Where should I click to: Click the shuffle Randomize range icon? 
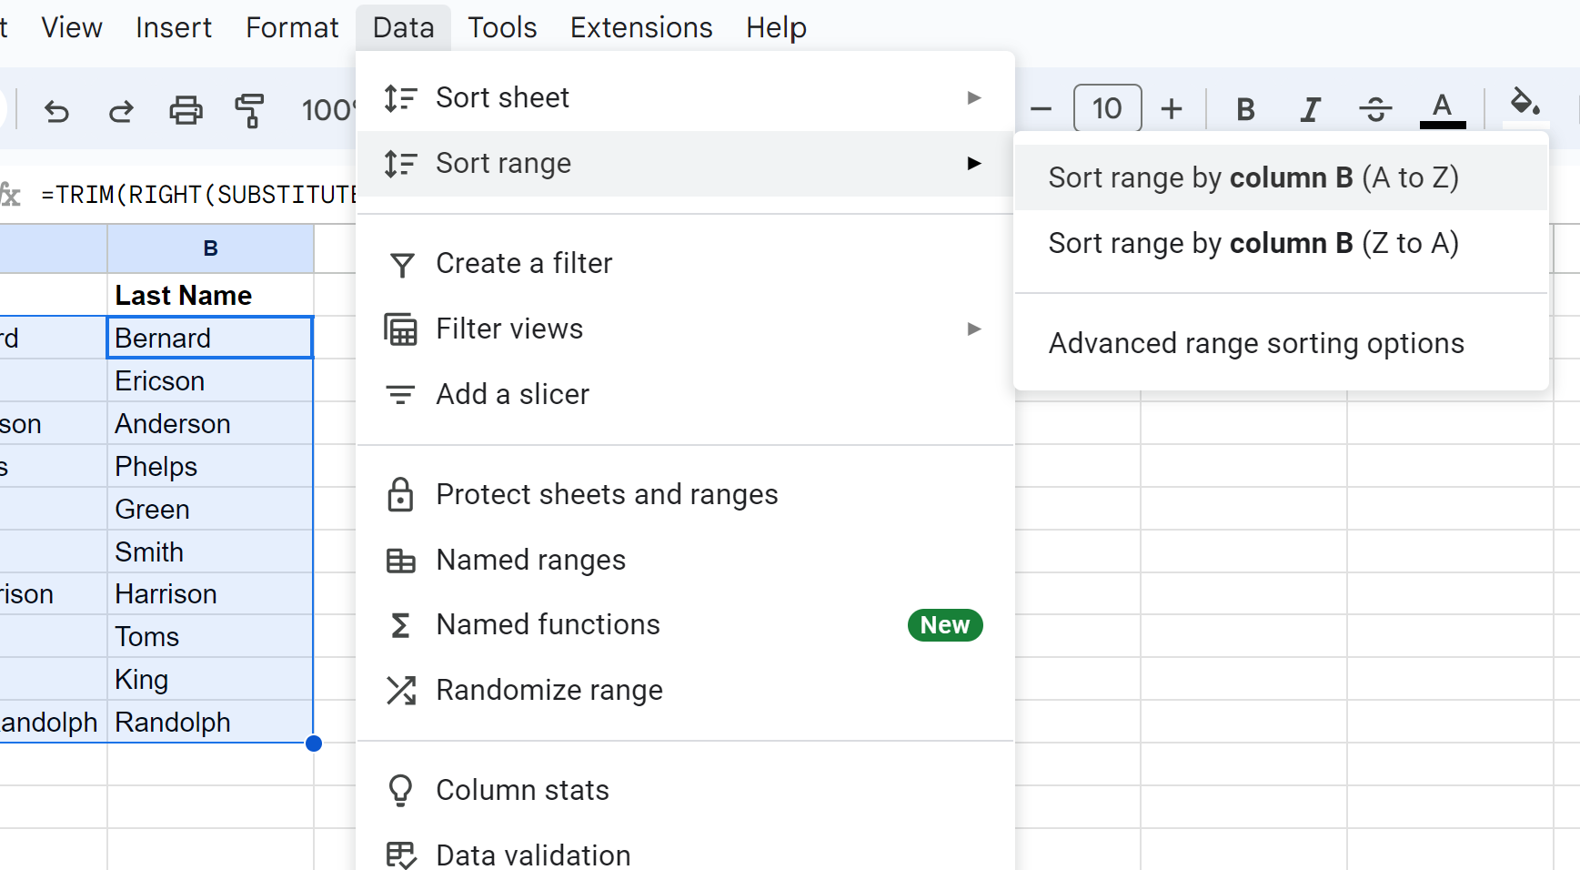(x=401, y=691)
